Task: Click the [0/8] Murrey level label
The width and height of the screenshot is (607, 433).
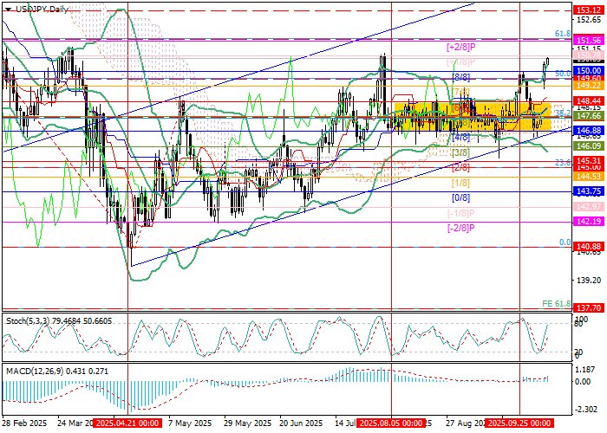Action: coord(461,198)
